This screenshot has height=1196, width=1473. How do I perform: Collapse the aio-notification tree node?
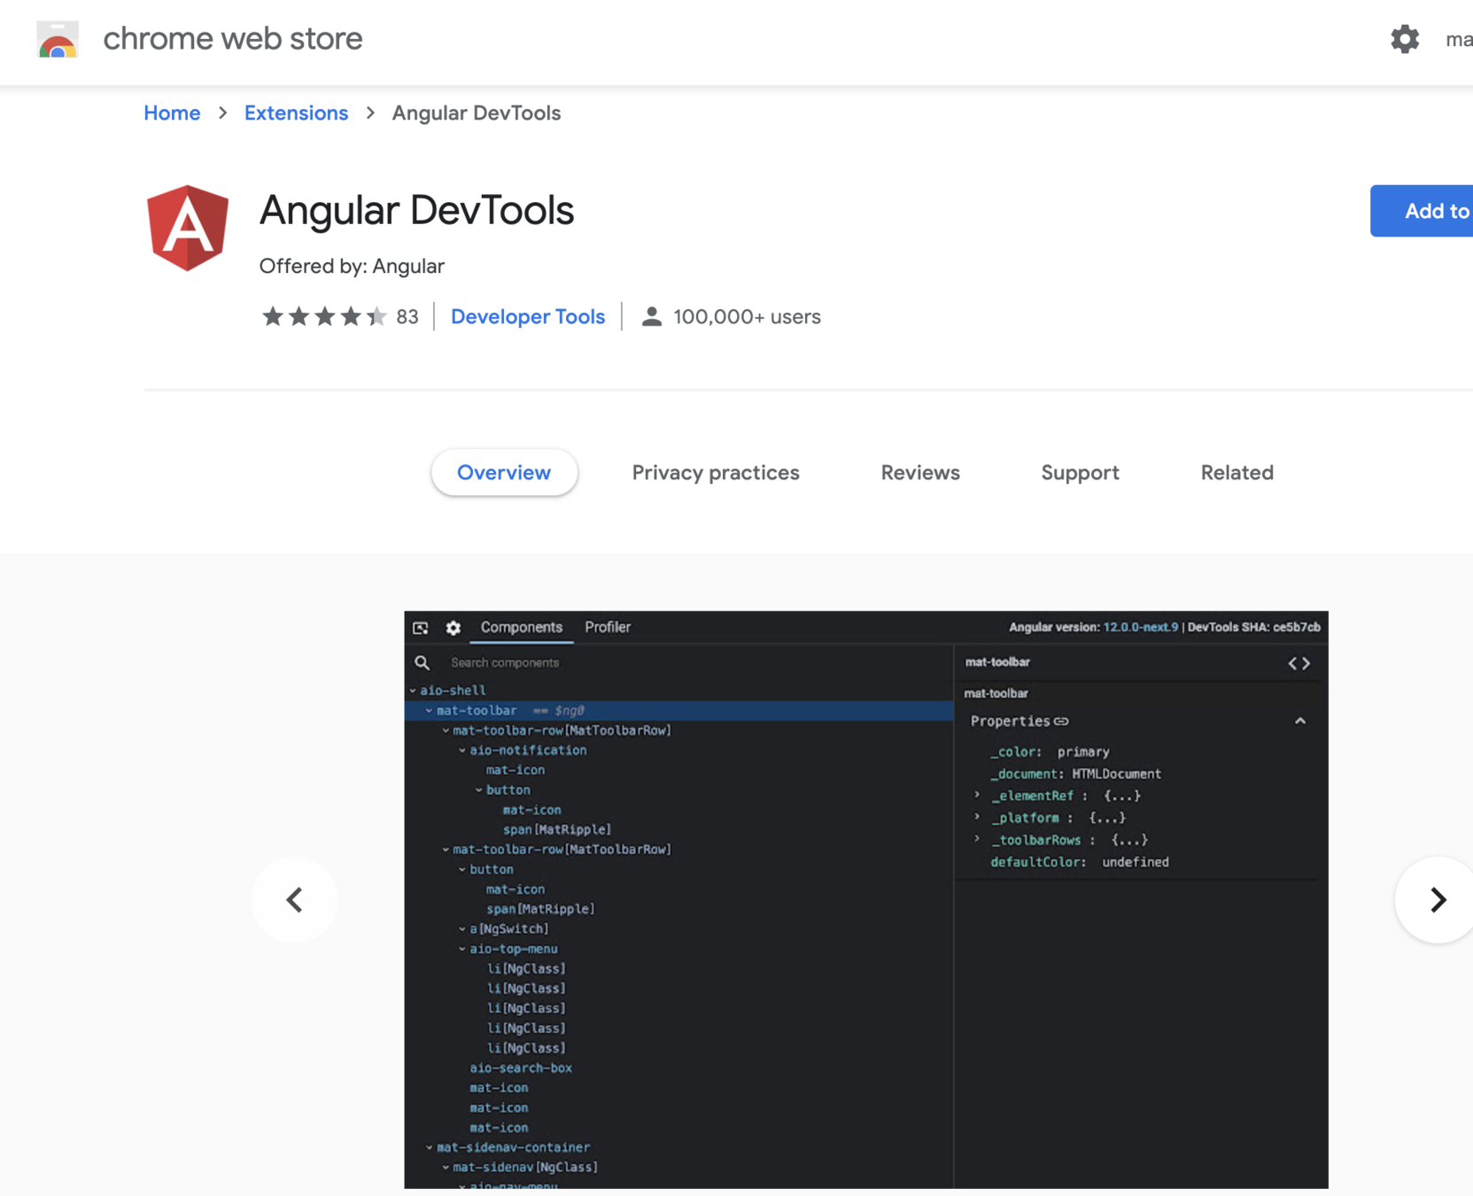coord(462,750)
